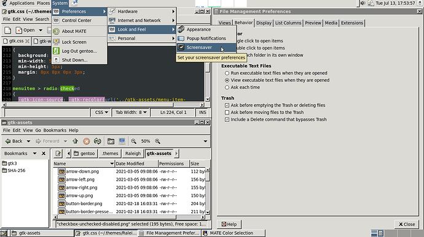
Task: Zoom in on the file list
Action: [x=158, y=141]
